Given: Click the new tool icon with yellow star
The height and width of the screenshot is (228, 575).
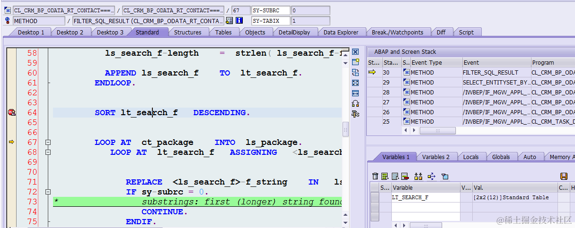Looking at the screenshot, I should tap(355, 62).
